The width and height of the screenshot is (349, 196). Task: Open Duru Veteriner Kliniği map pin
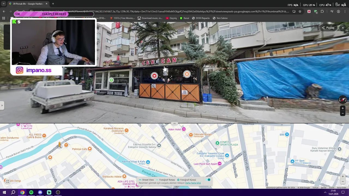point(339,149)
